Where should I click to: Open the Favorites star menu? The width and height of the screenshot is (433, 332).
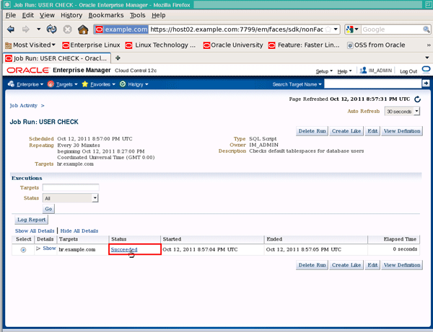click(98, 84)
